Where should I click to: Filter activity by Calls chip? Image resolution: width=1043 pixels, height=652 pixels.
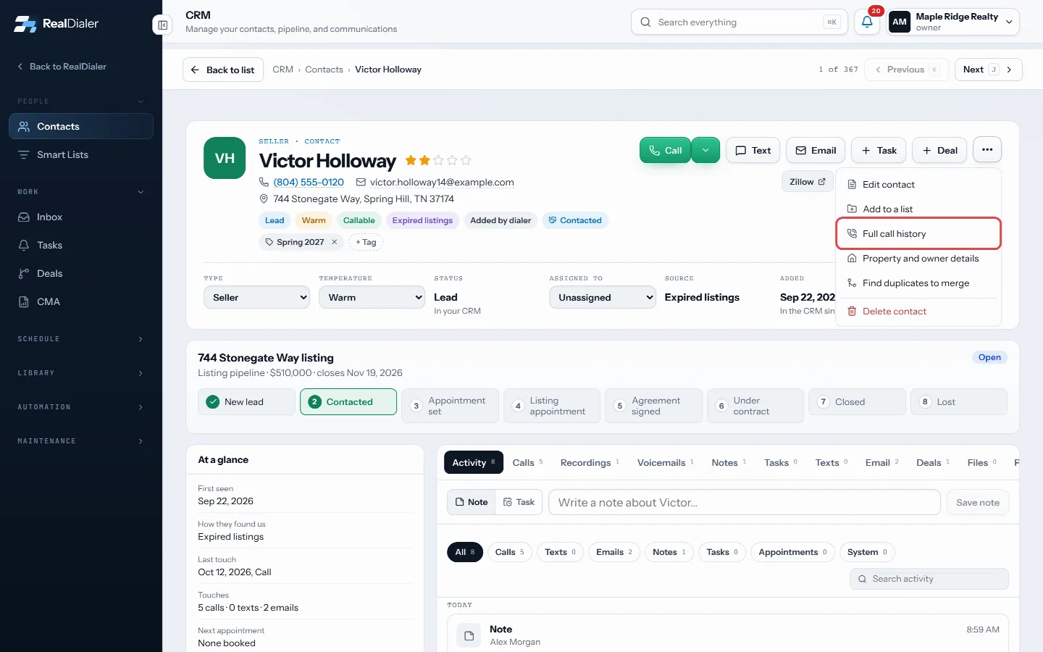click(x=510, y=552)
